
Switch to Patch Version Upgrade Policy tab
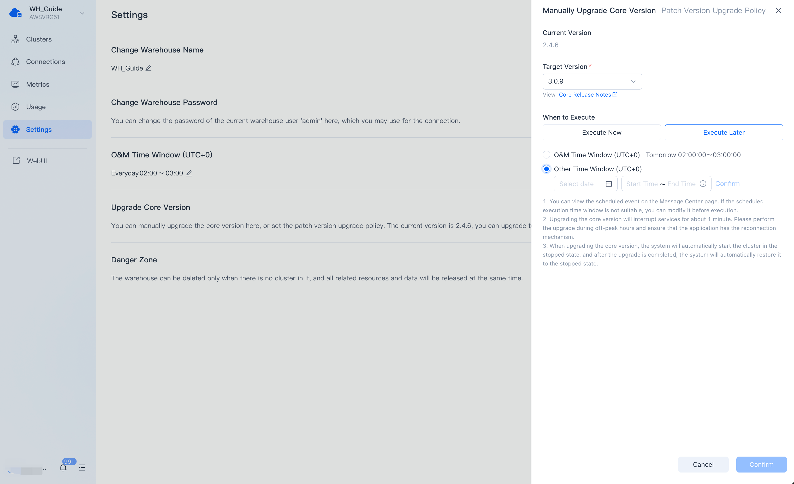pos(713,10)
